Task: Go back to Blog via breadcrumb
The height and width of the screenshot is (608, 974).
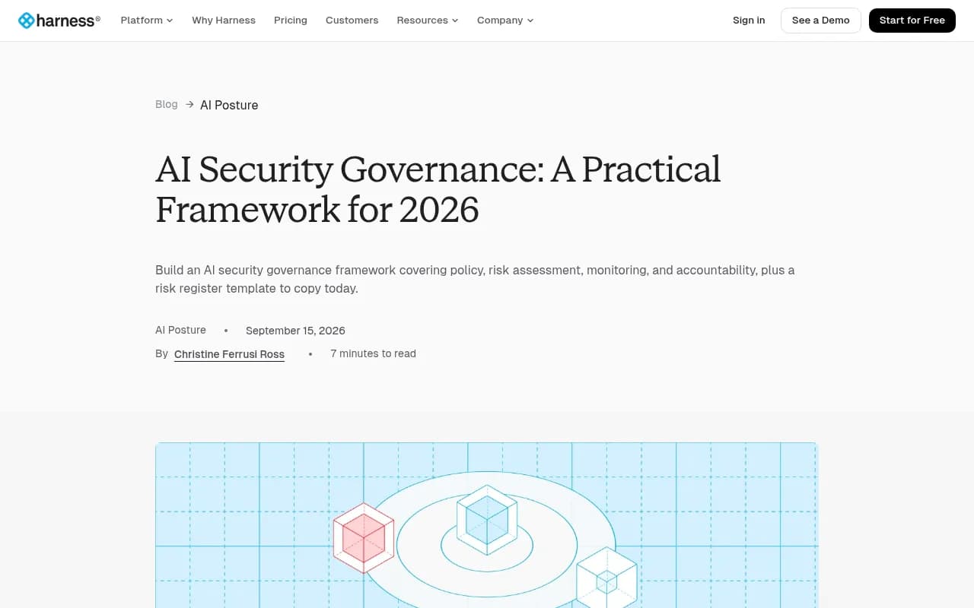Action: [x=167, y=104]
